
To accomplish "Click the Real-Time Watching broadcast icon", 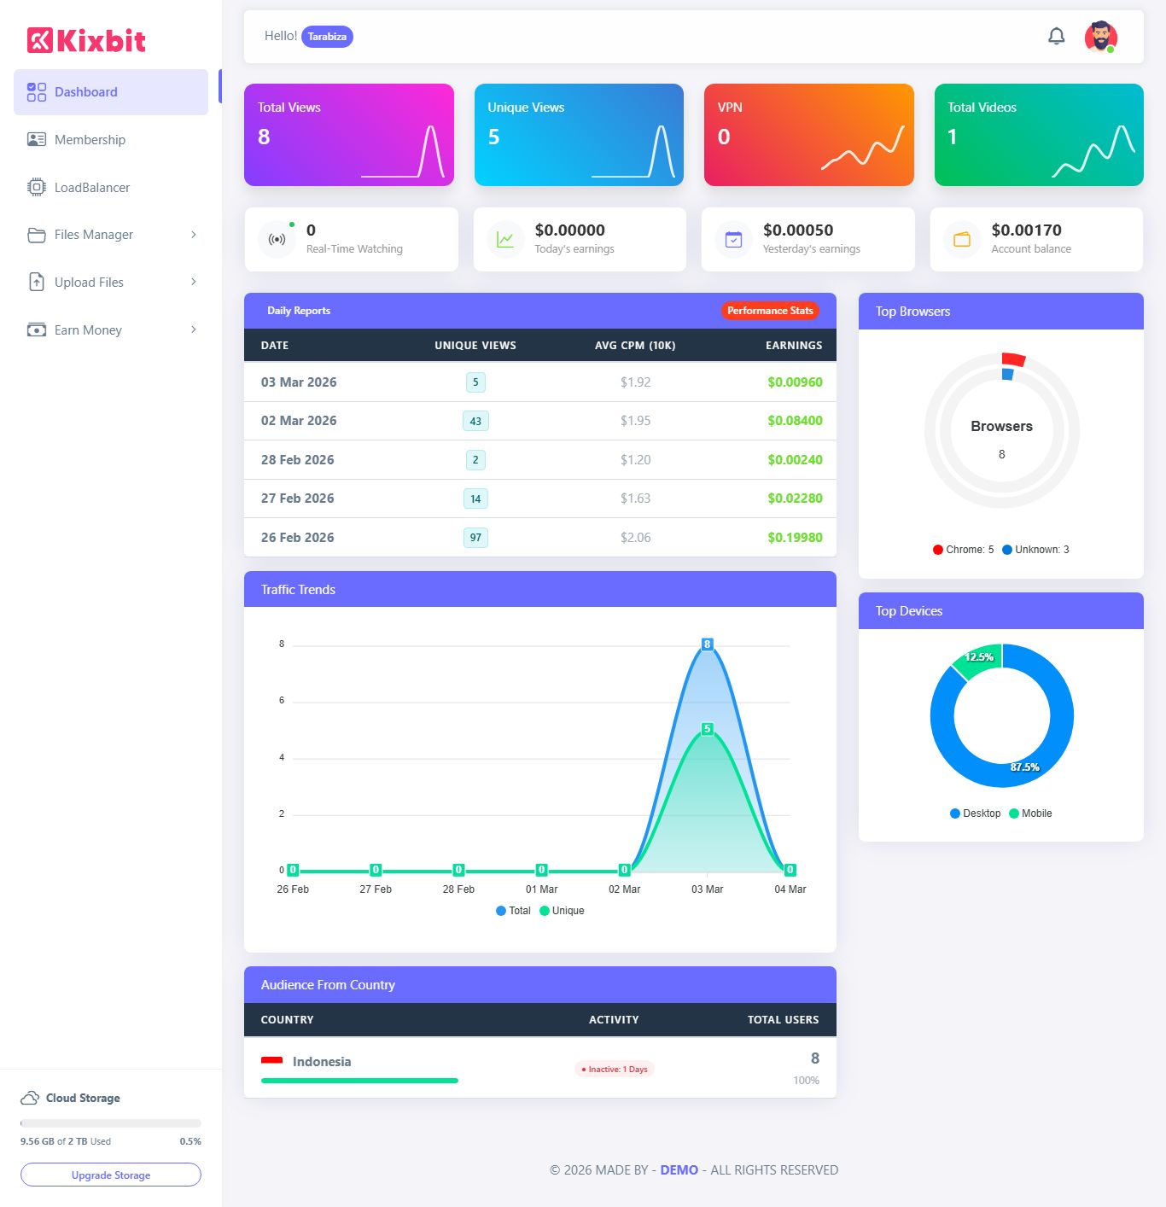I will click(277, 240).
